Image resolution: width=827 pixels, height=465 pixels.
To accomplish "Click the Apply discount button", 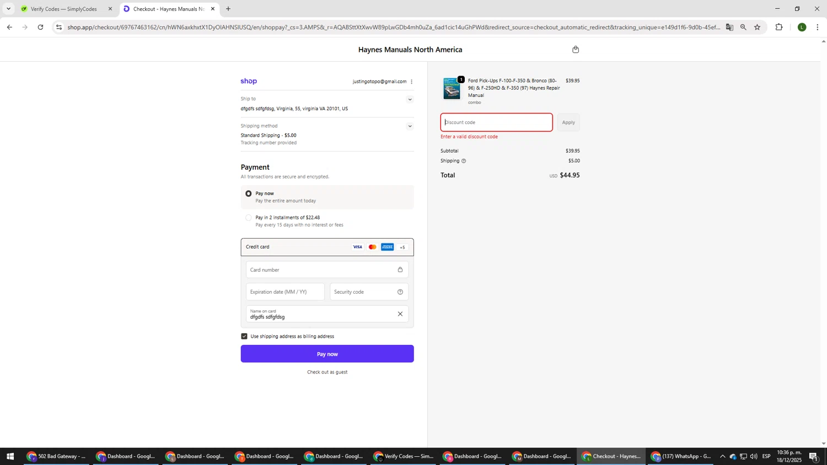I will (x=568, y=122).
